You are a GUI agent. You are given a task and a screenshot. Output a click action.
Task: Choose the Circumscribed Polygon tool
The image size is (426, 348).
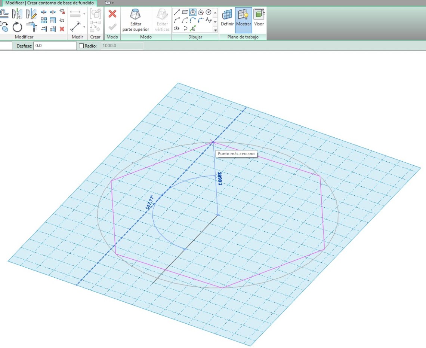coord(201,12)
